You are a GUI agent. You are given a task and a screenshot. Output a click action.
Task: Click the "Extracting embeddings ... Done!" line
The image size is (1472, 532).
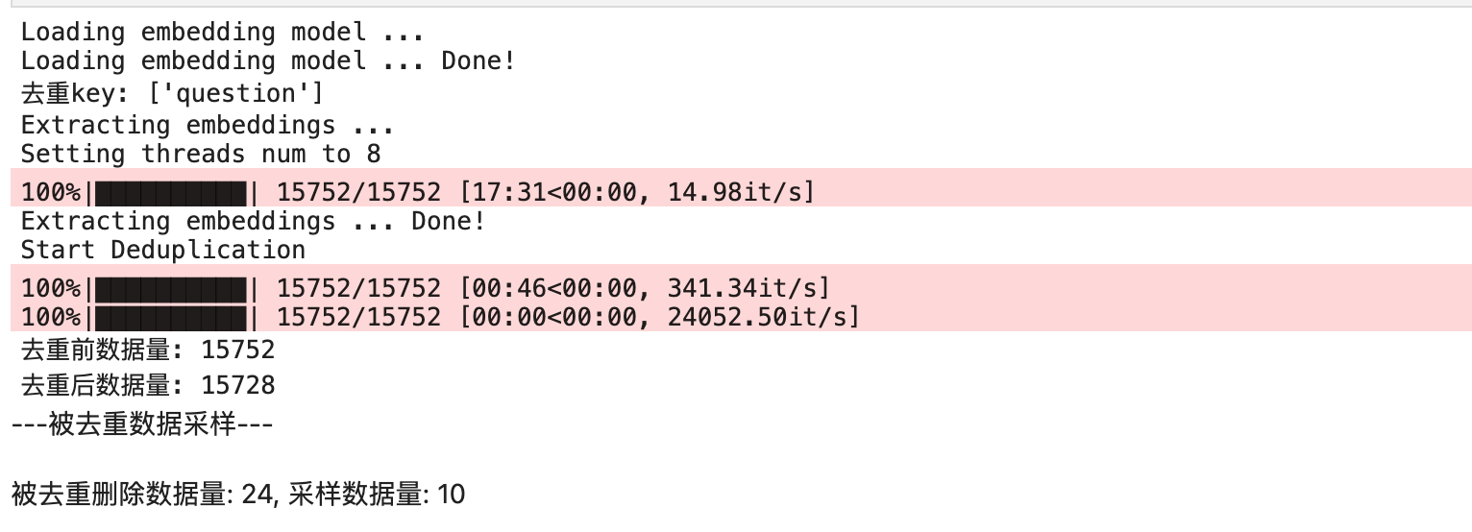[253, 221]
